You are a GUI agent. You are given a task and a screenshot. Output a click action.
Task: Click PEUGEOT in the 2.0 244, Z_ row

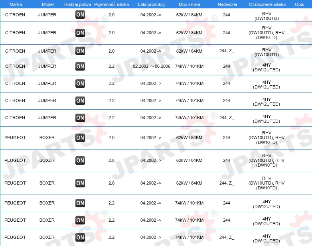(x=15, y=183)
